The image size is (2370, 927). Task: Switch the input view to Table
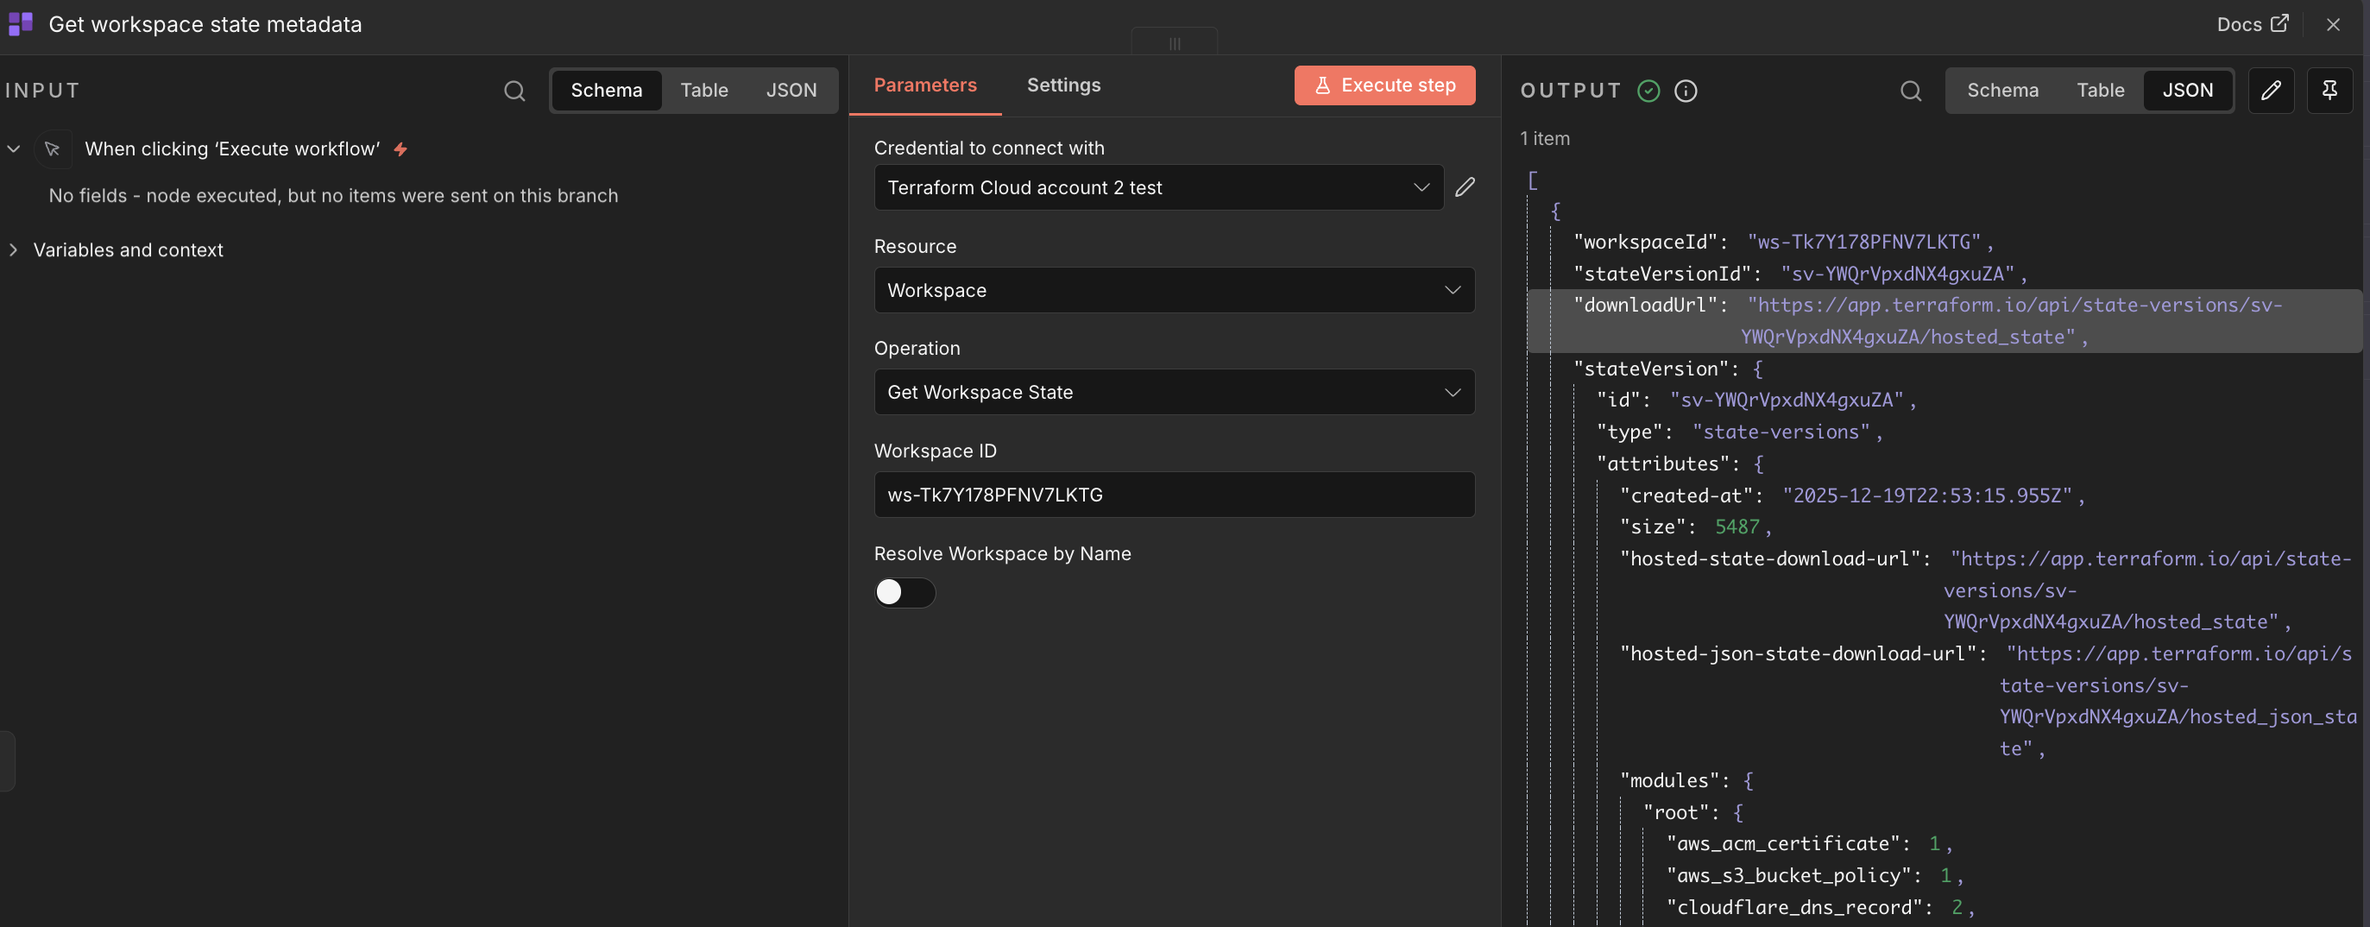(x=703, y=90)
